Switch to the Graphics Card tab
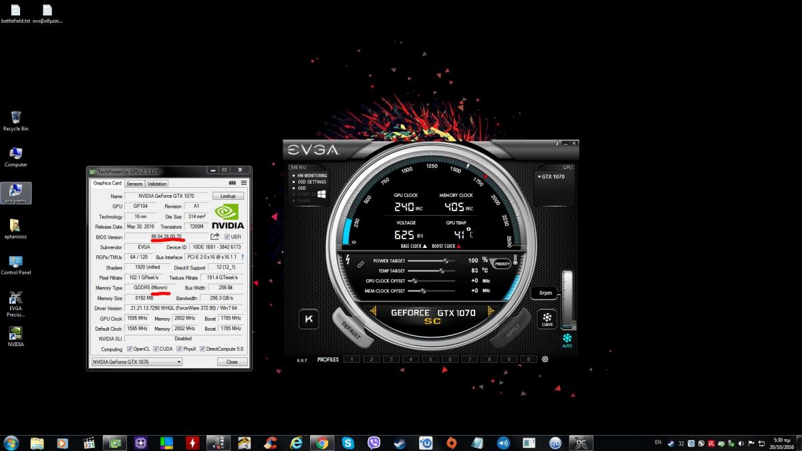This screenshot has height=451, width=802. (107, 183)
